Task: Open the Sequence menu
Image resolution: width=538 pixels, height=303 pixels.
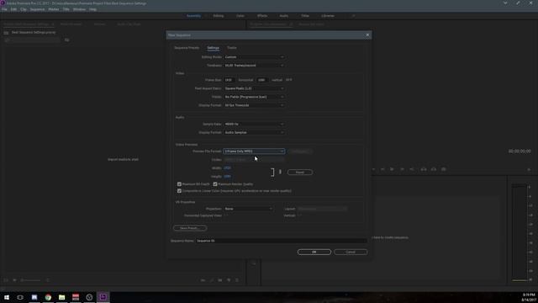Action: [37, 9]
